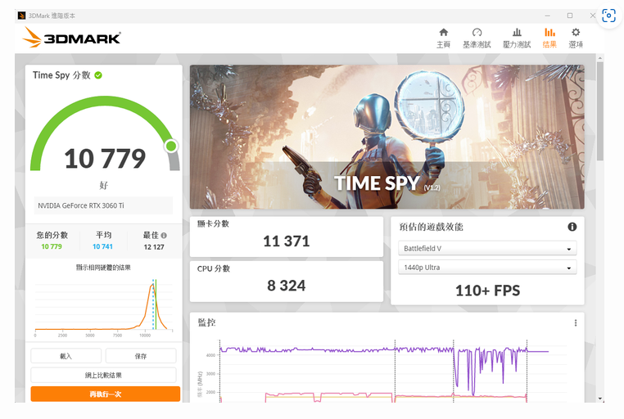Image resolution: width=624 pixels, height=419 pixels.
Task: Click the screen capture icon at top right
Action: 608,16
